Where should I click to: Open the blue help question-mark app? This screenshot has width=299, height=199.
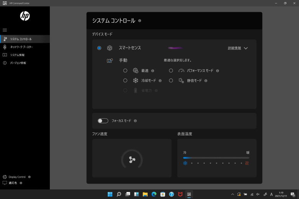coord(171,194)
